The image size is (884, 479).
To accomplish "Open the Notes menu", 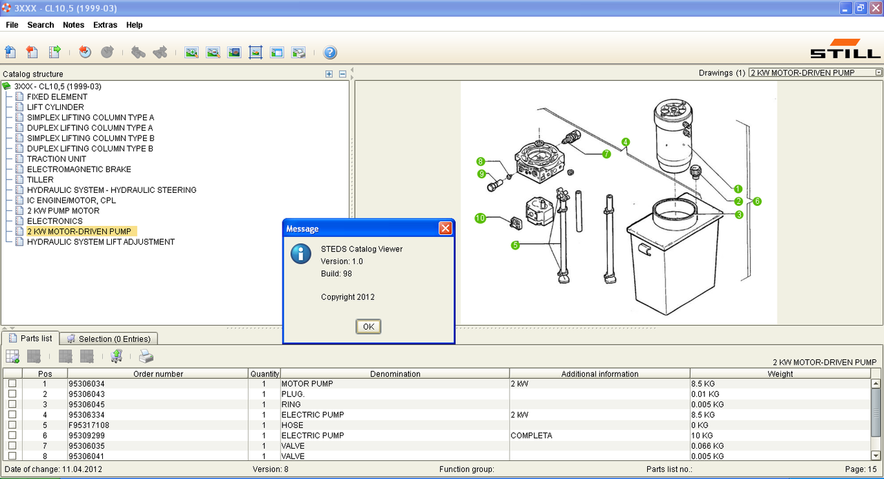I will (73, 25).
